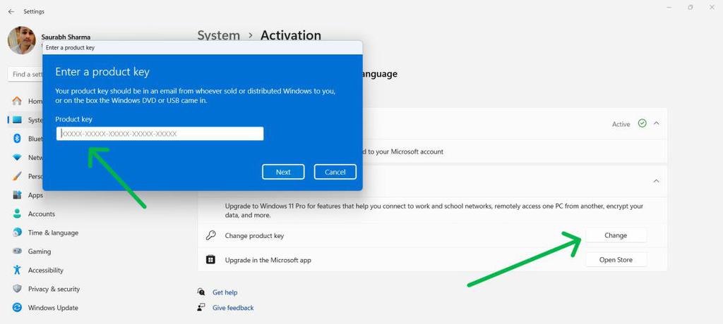Open Apps settings page
Screen dimensions: 723x324
(35, 195)
